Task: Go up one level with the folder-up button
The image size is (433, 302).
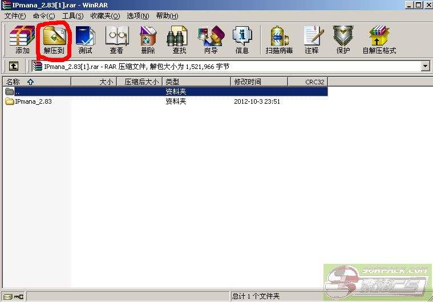Action: coord(13,67)
